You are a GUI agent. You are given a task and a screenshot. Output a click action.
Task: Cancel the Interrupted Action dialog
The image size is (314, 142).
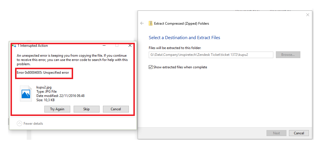coord(116,109)
